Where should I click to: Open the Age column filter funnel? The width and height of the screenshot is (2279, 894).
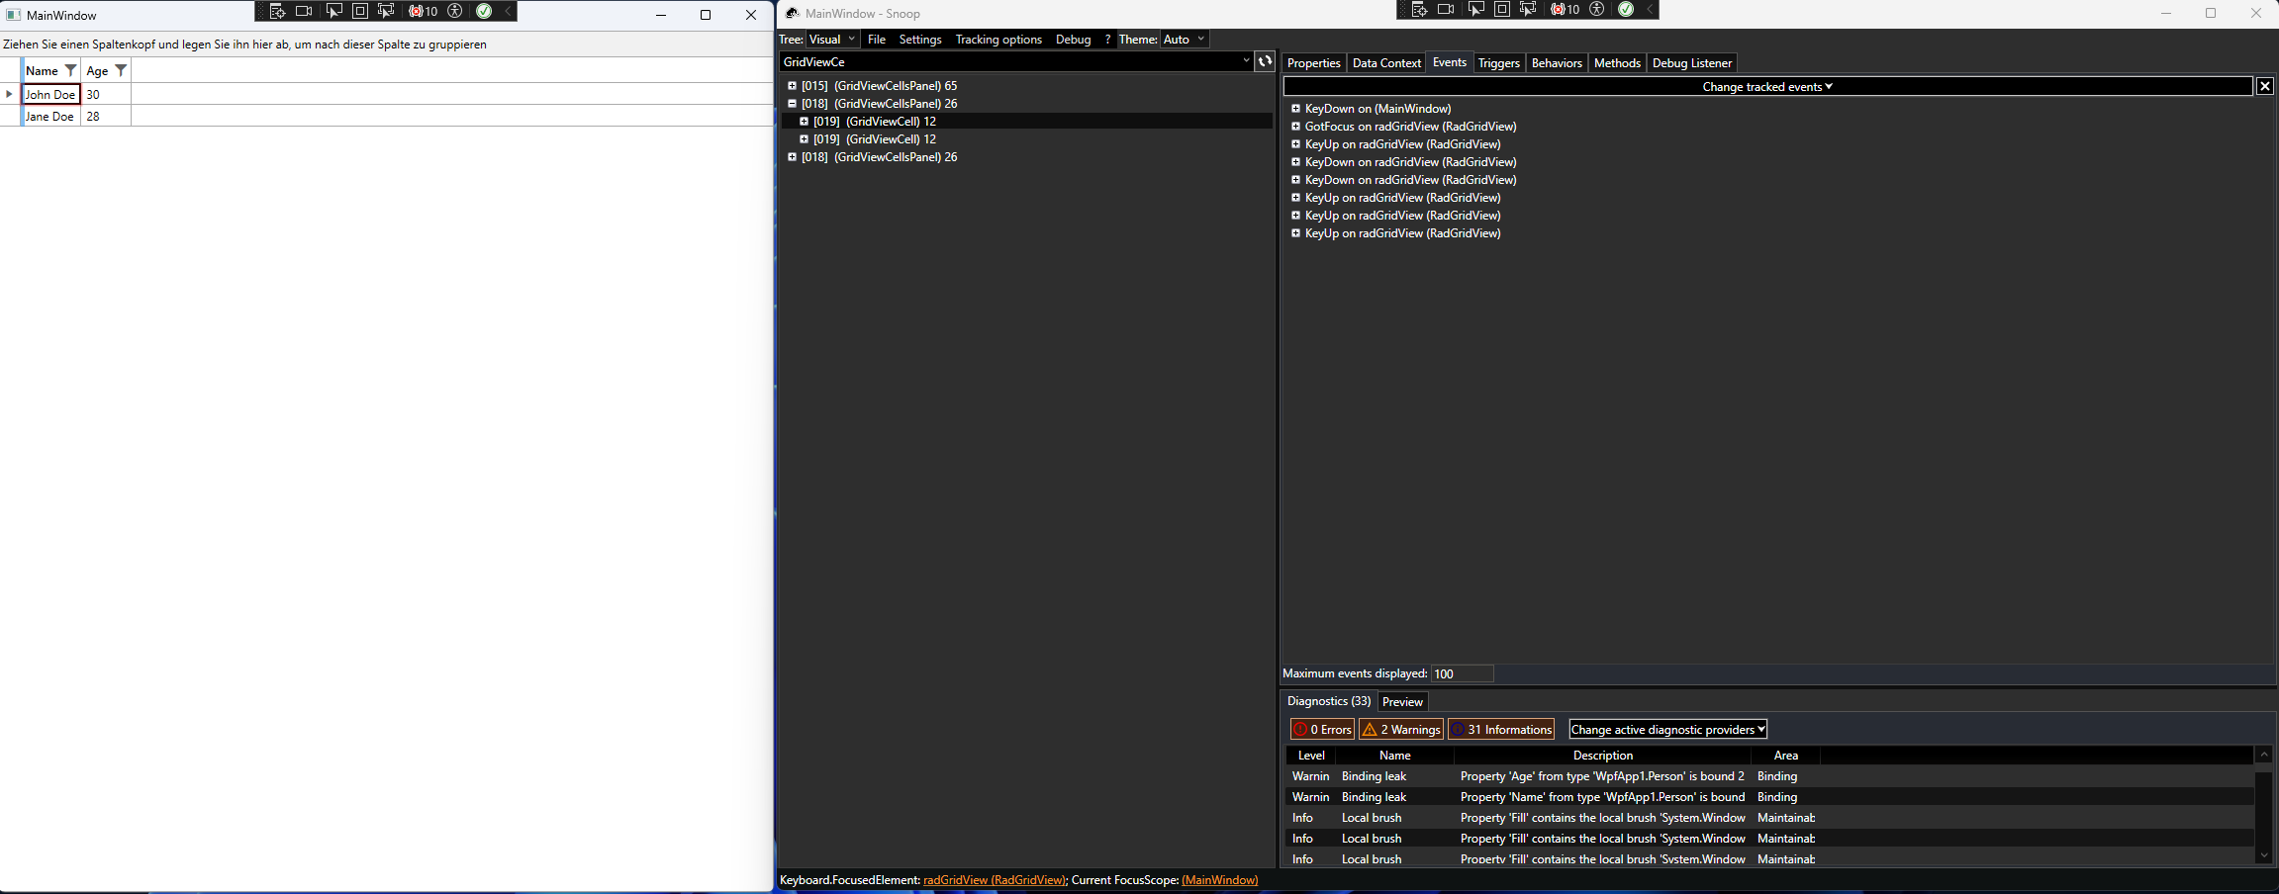coord(121,70)
